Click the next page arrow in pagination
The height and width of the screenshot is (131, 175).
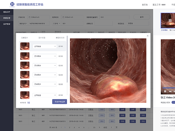point(99,127)
